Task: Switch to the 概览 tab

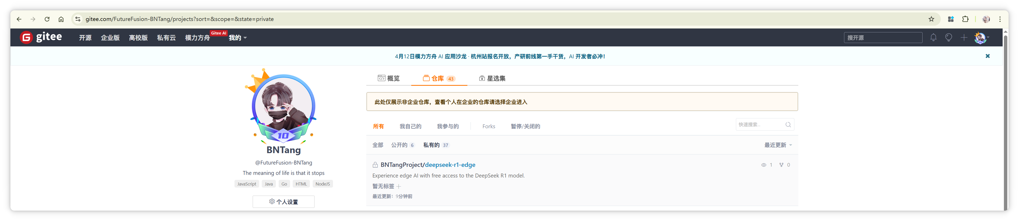Action: point(388,79)
